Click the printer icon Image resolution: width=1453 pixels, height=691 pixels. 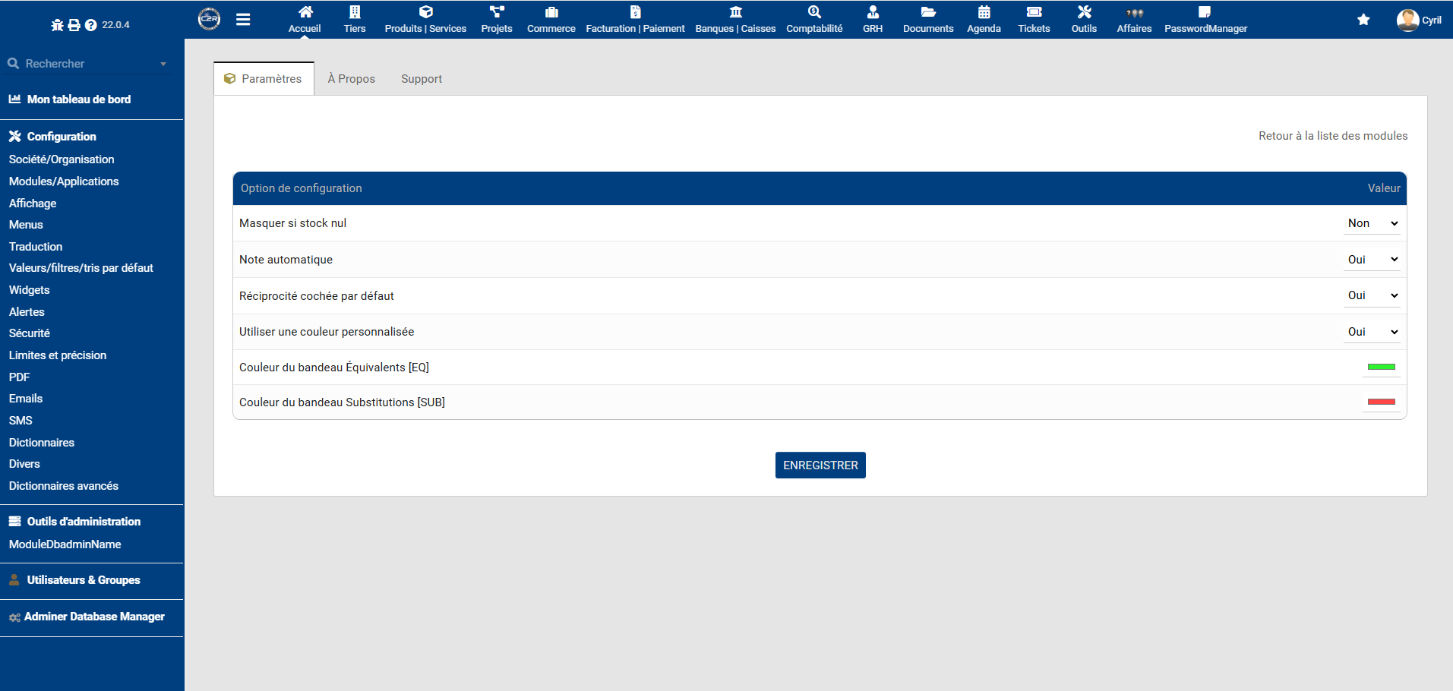(74, 25)
